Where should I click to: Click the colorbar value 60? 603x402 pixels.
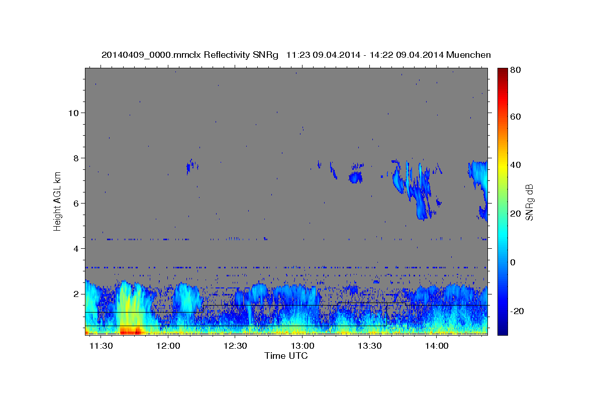515,117
